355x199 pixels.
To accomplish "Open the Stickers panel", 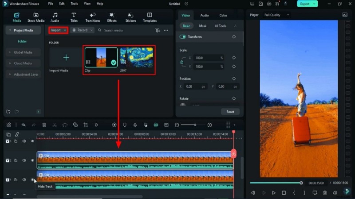I will pos(130,17).
